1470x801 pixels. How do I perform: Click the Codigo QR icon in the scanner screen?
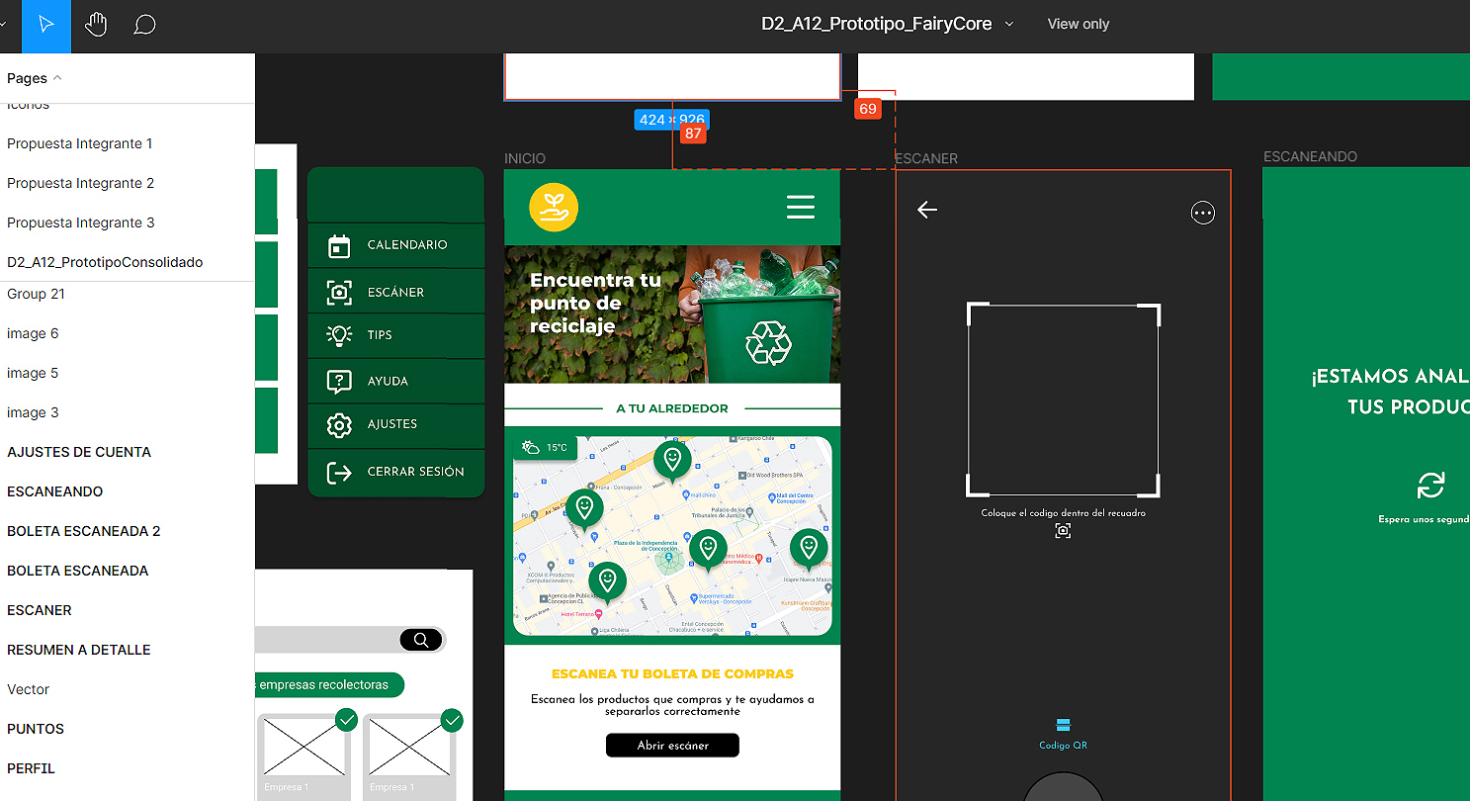pyautogui.click(x=1062, y=727)
